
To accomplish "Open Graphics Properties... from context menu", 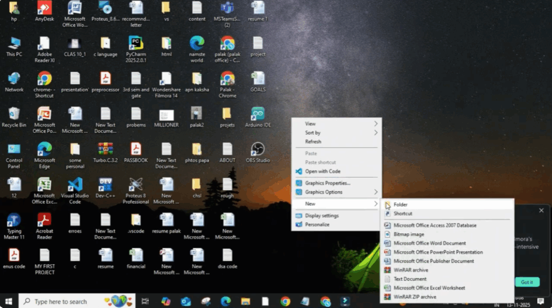I will 336,183.
